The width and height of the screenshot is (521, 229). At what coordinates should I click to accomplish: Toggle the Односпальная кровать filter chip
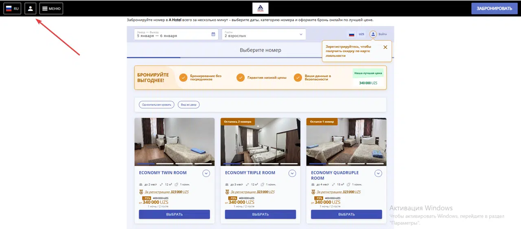coord(156,105)
